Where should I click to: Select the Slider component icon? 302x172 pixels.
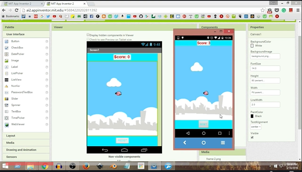[x=7, y=98]
